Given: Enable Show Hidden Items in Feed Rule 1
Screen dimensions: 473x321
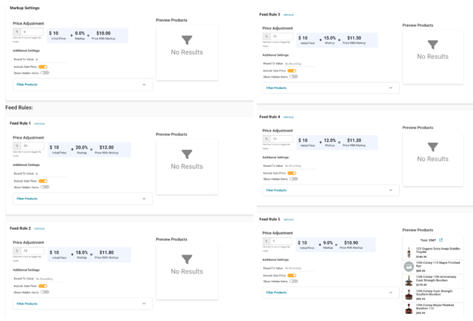Looking at the screenshot, I should [44, 187].
